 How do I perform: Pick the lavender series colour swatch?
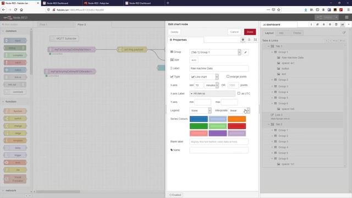pos(237,133)
